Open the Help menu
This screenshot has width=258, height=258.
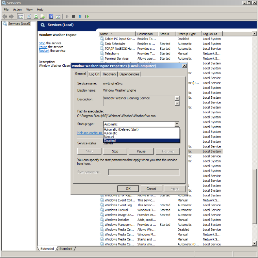pos(40,10)
